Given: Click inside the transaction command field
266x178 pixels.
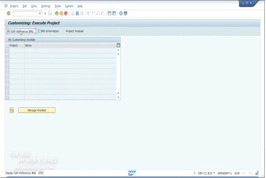Looking at the screenshot, I should pos(26,13).
